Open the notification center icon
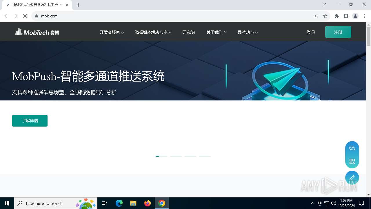The height and width of the screenshot is (209, 371). coord(361,203)
